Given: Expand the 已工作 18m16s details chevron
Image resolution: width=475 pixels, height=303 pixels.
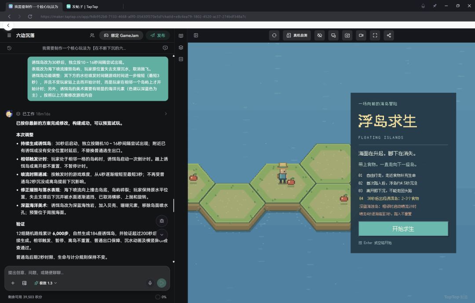Looking at the screenshot, I should coord(166,113).
